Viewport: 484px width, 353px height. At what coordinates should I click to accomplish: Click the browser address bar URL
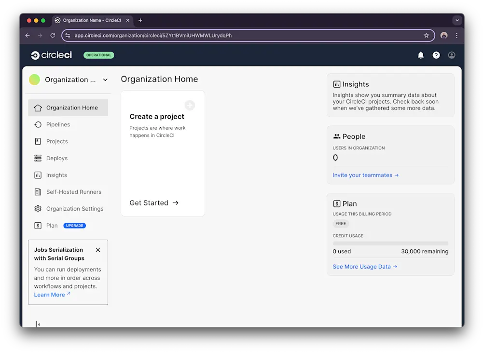tap(153, 36)
